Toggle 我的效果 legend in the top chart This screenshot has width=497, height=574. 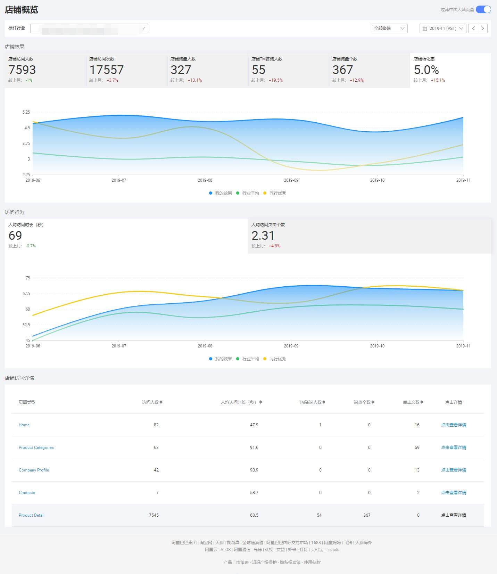[221, 193]
